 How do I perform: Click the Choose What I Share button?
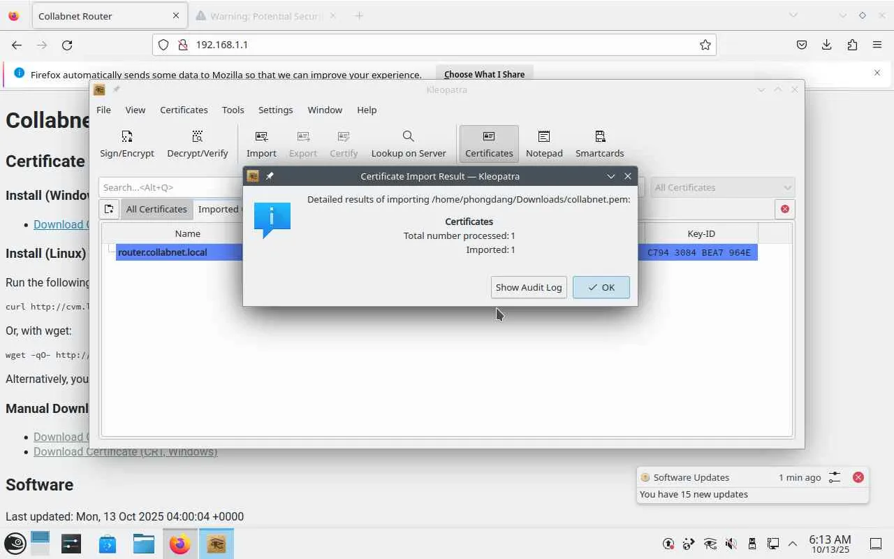484,74
